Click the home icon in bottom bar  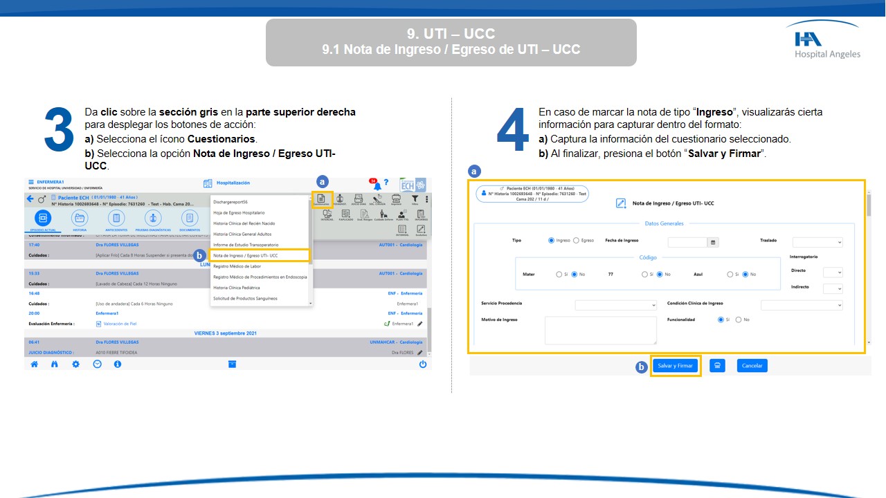(34, 364)
